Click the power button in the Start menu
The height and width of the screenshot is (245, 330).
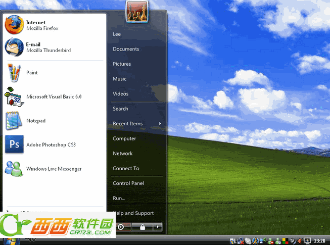(x=123, y=227)
